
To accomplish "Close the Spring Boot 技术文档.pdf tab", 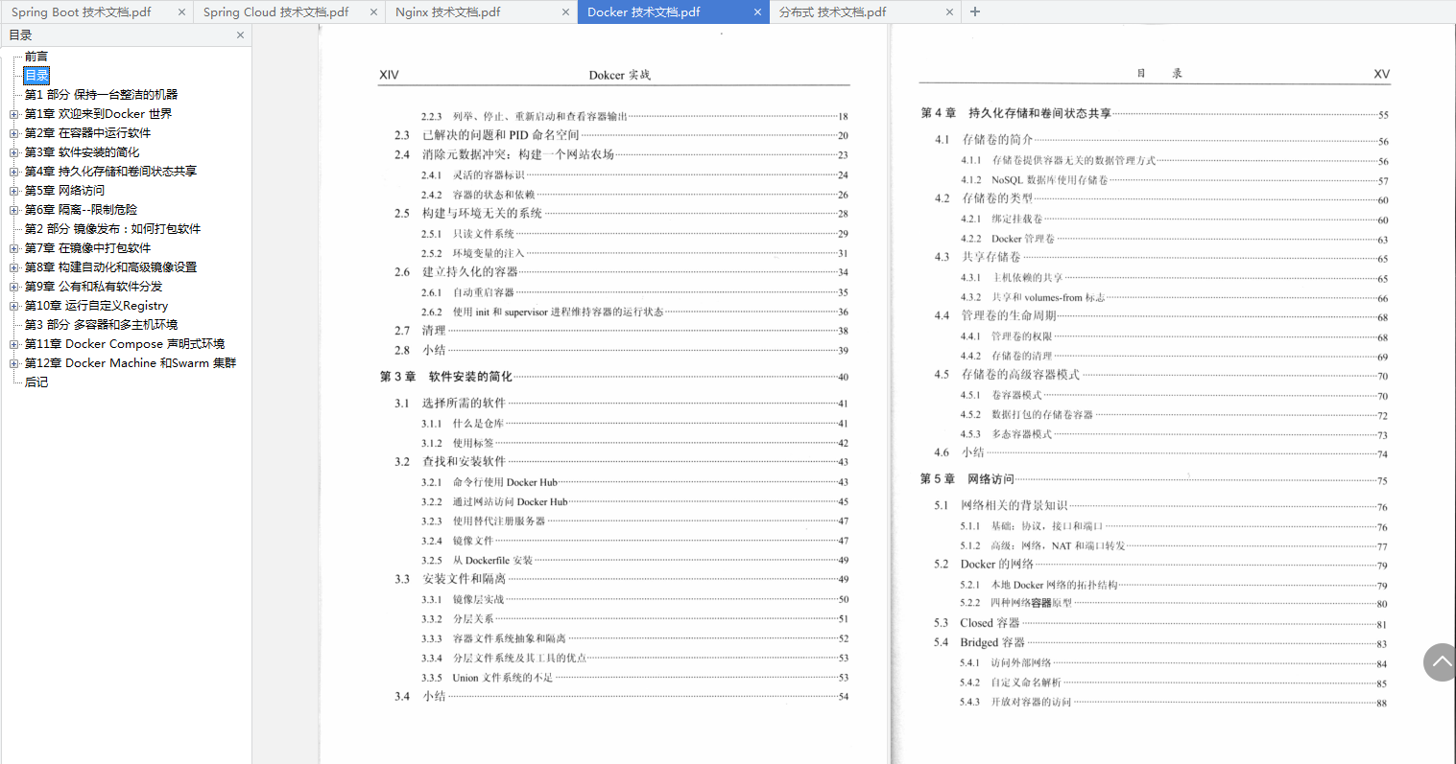I will tap(182, 12).
